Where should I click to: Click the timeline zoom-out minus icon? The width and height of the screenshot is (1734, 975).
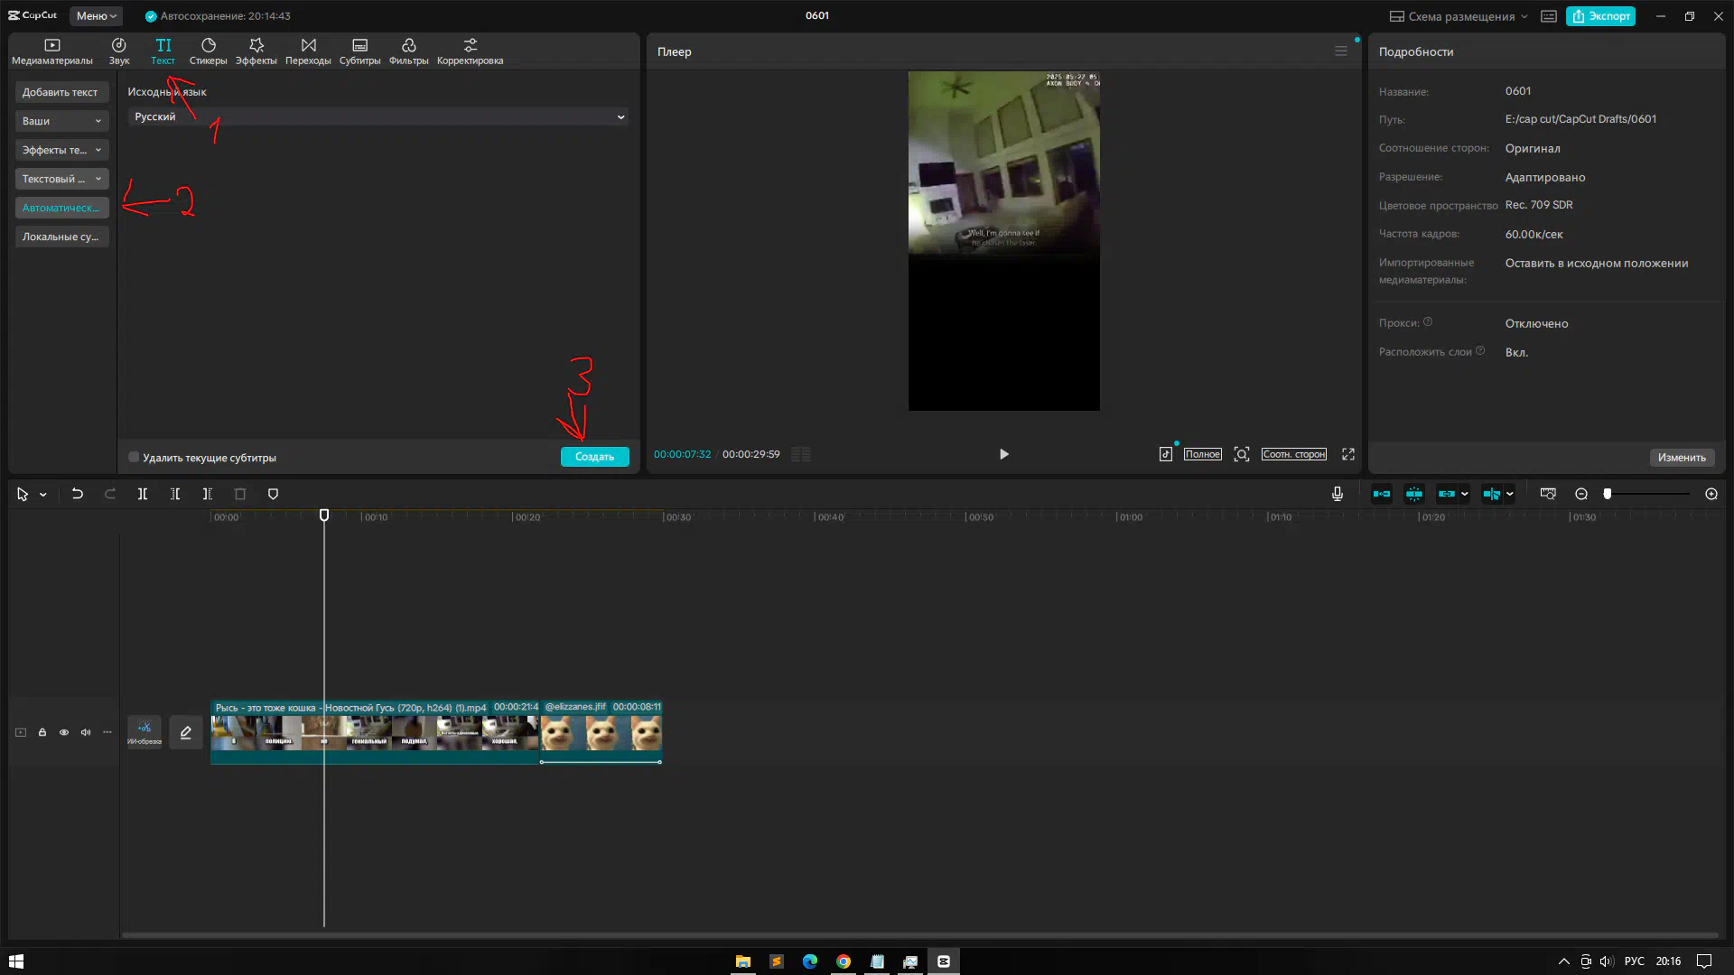click(1581, 494)
